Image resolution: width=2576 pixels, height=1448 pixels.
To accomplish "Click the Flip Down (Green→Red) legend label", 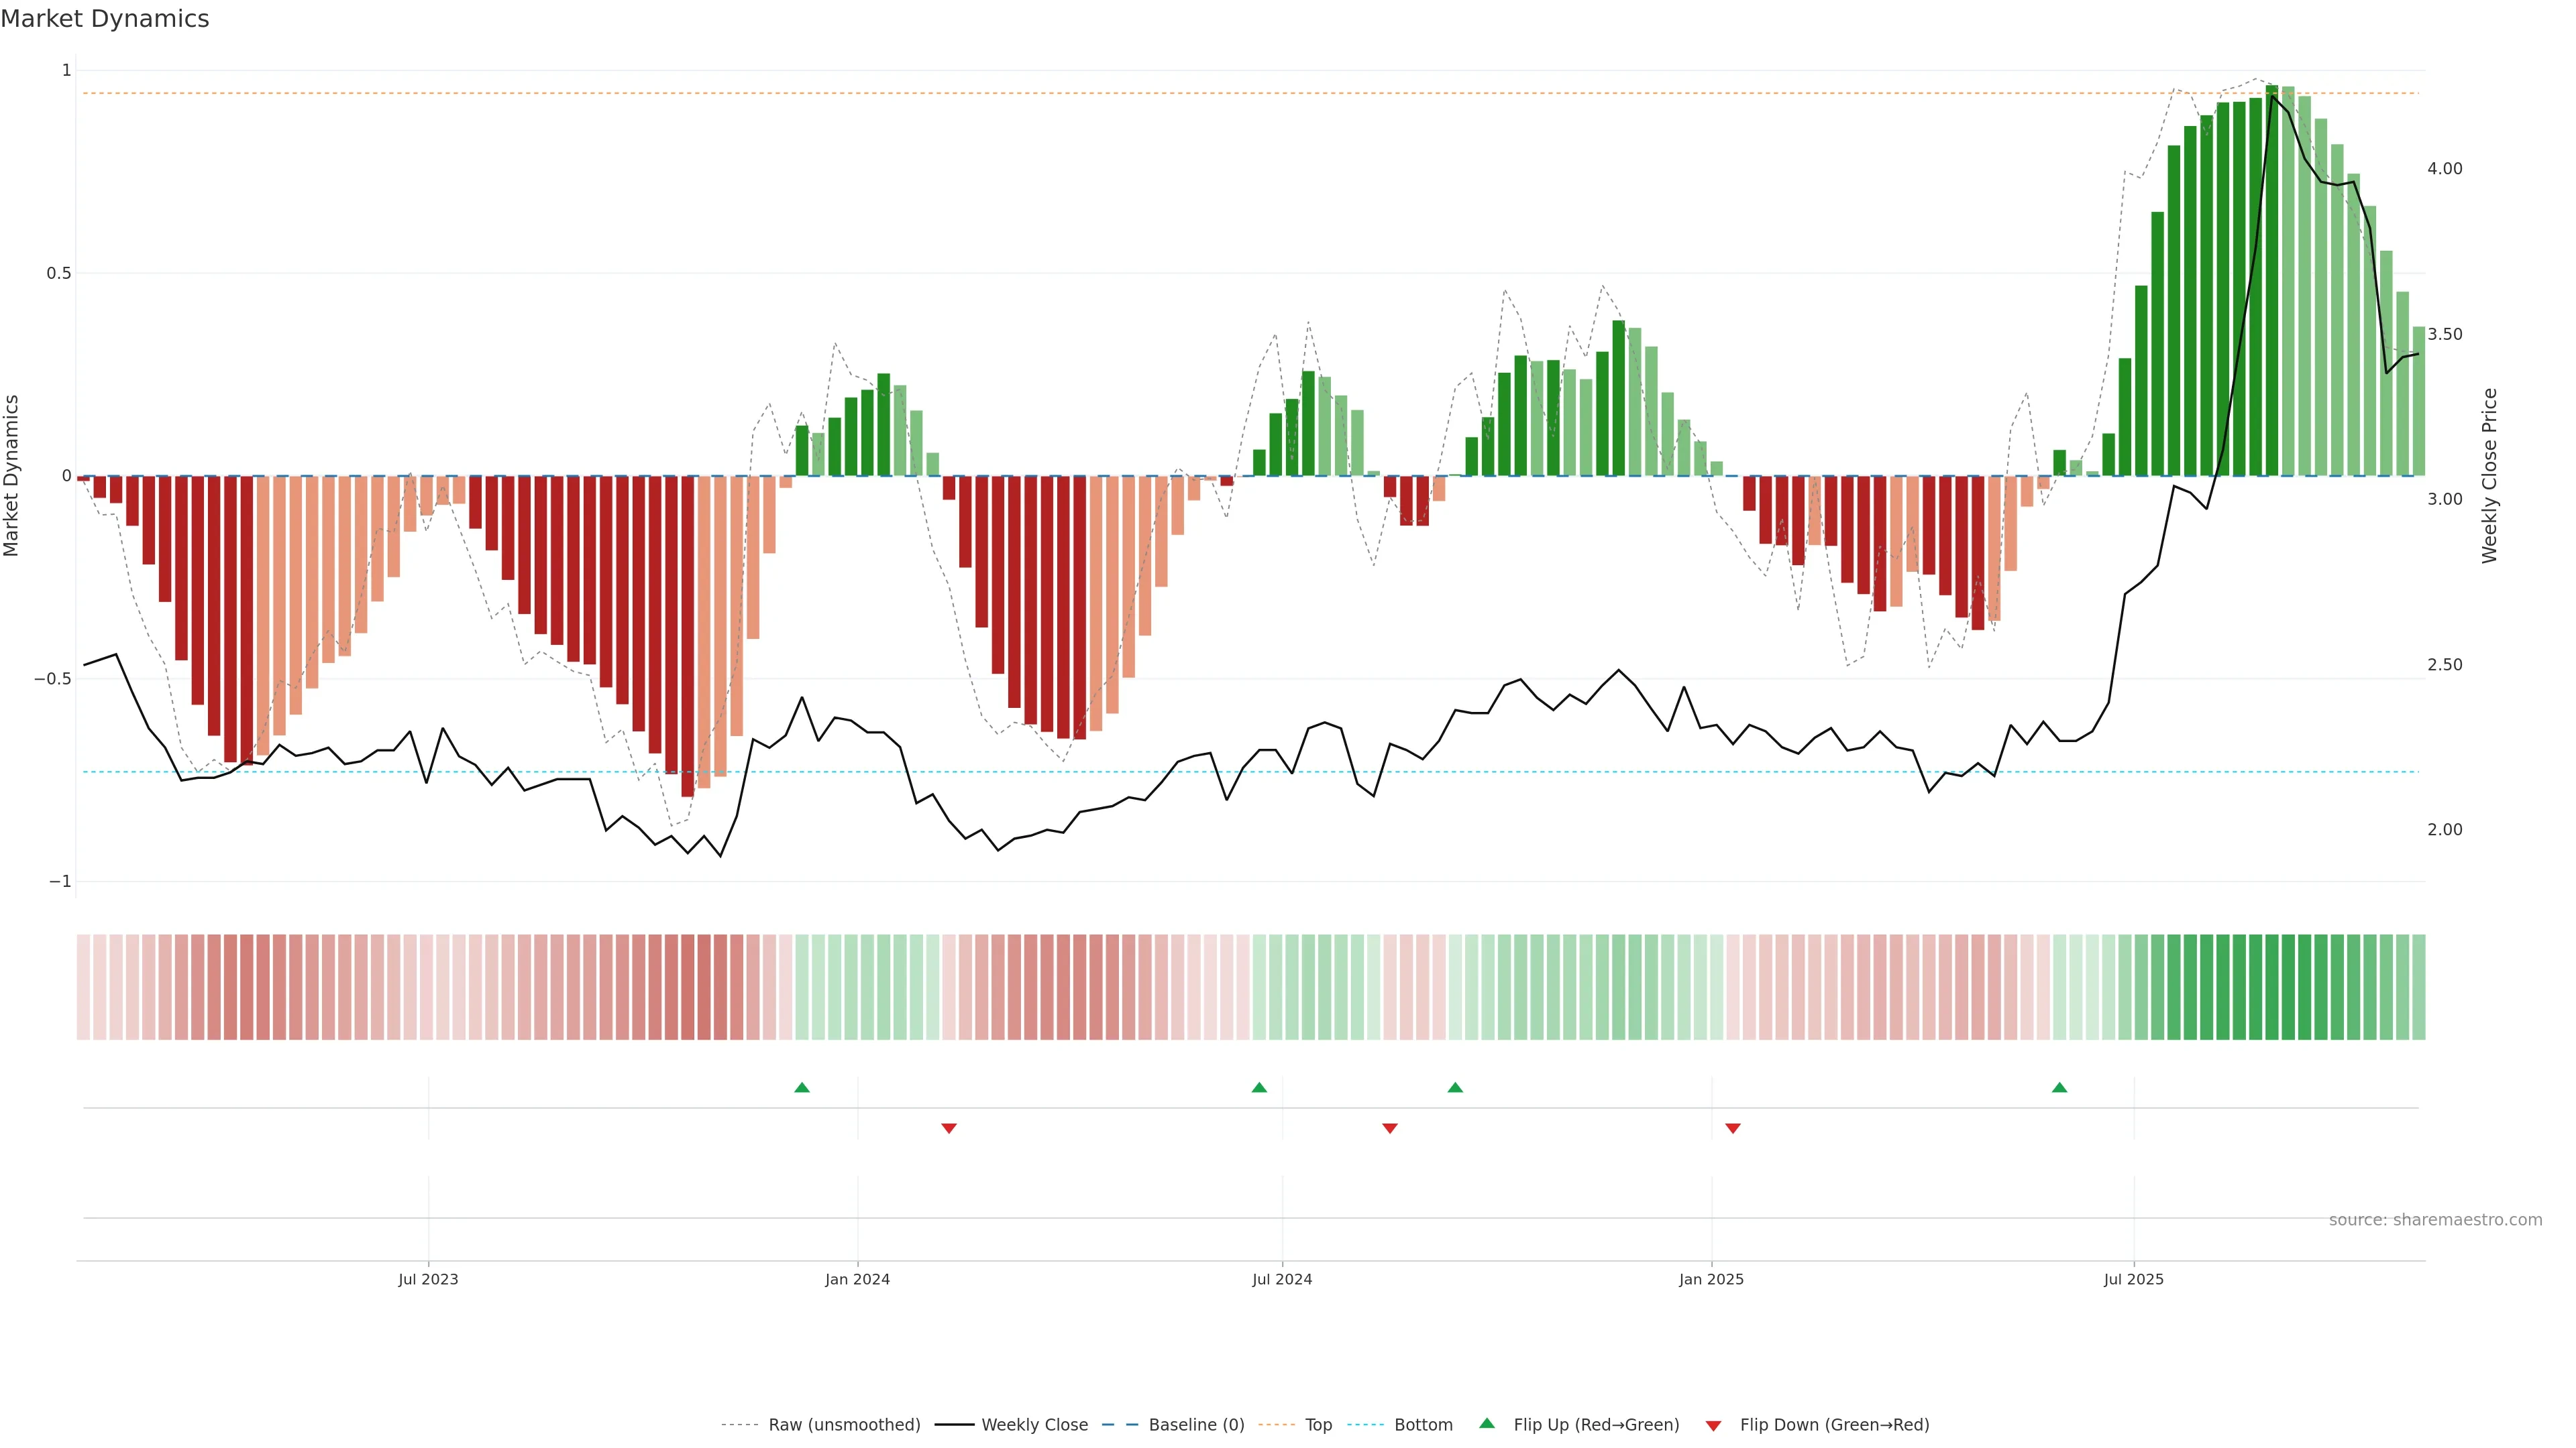I will point(1834,1425).
